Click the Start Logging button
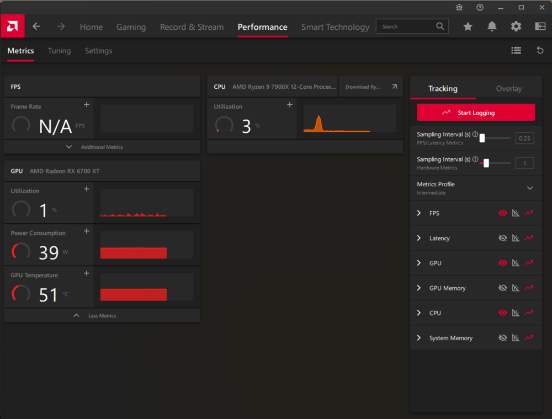552x419 pixels. (476, 112)
